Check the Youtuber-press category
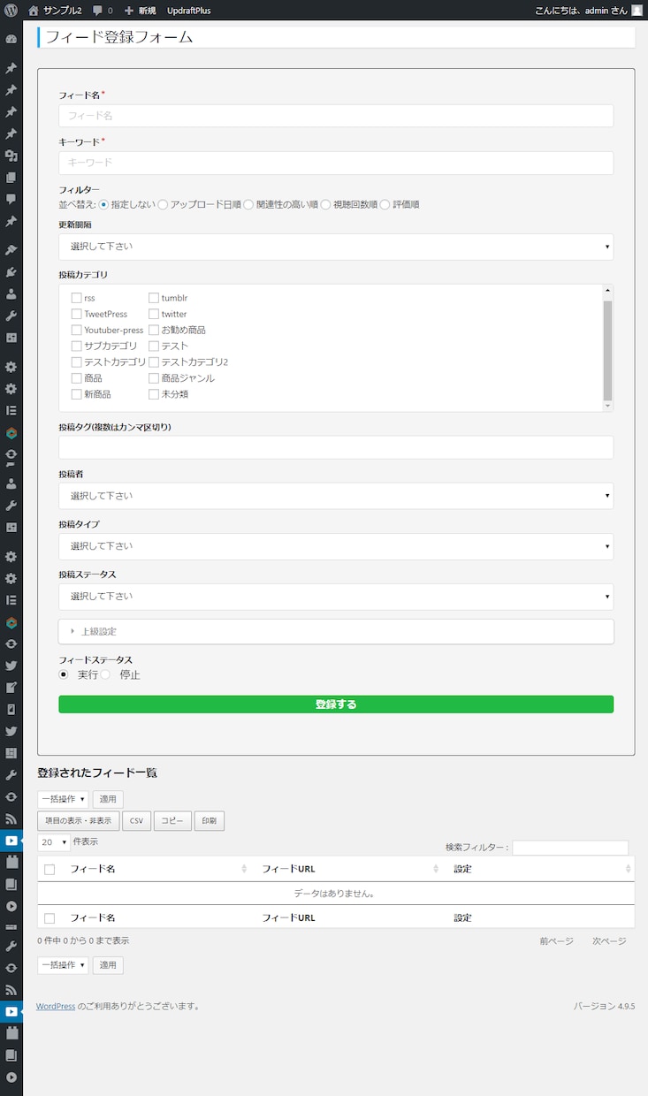 76,330
